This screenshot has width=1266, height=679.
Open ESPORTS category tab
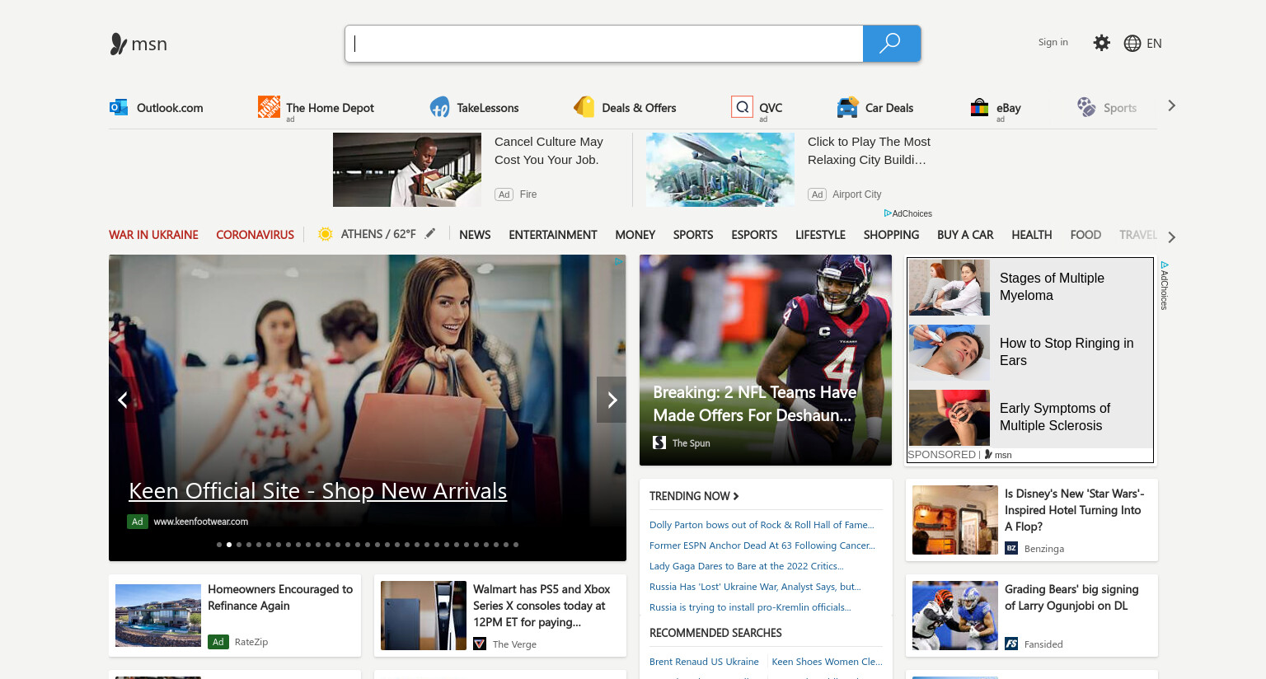(754, 235)
